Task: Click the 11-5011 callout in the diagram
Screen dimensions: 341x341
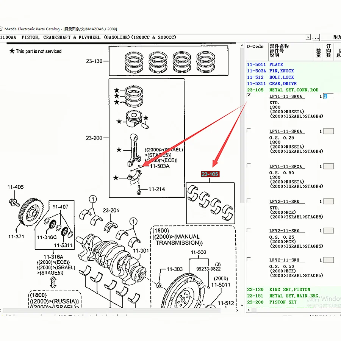Action: pyautogui.click(x=221, y=285)
